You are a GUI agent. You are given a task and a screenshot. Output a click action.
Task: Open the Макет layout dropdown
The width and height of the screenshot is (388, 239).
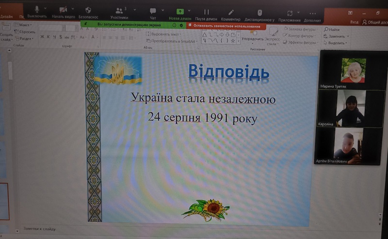[x=23, y=25]
